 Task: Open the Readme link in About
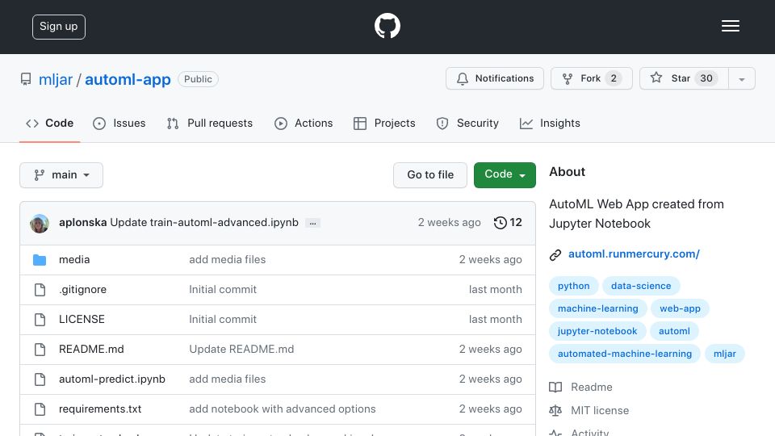pos(581,387)
